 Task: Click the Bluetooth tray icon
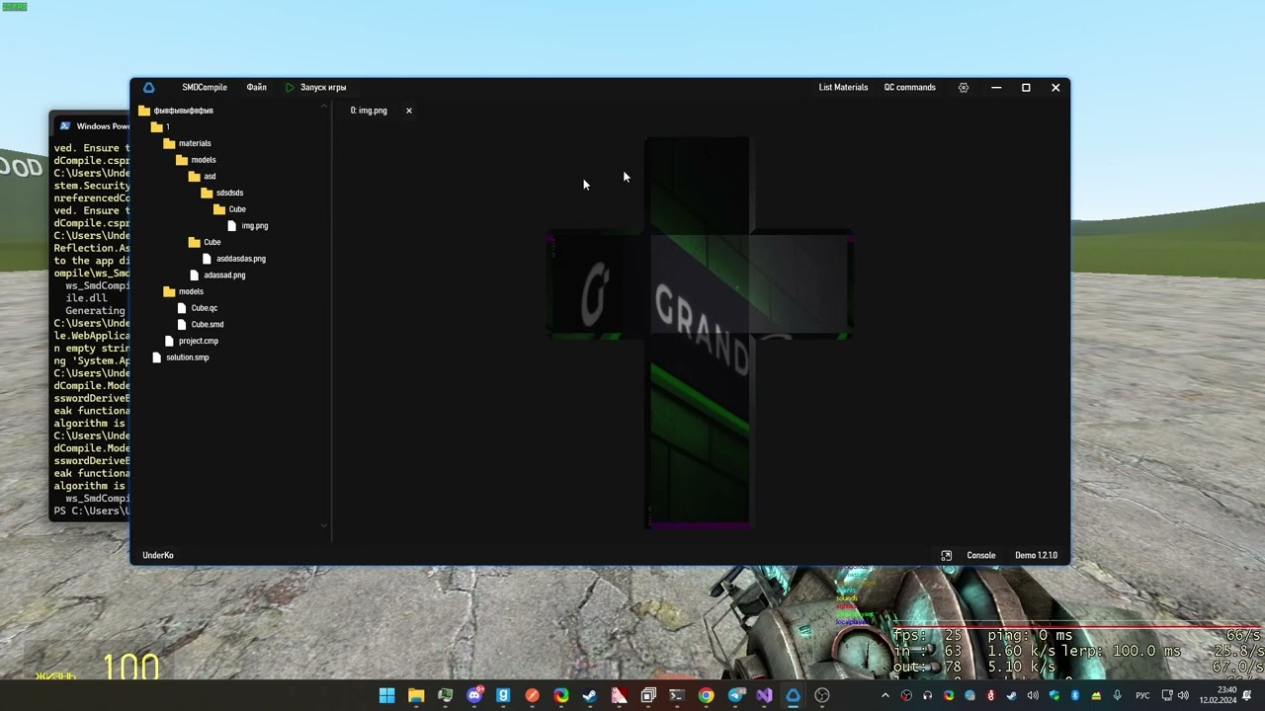click(1075, 695)
